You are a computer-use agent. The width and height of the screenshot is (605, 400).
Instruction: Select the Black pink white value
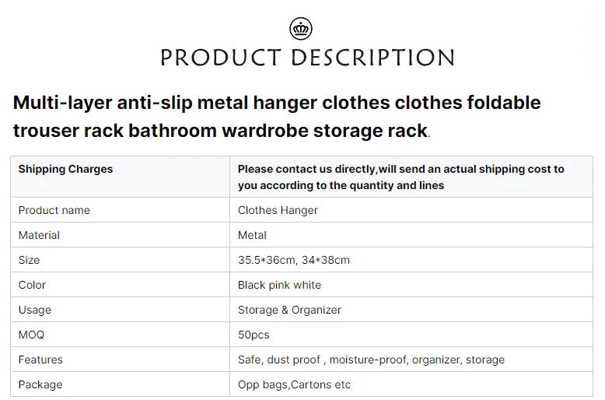click(x=279, y=285)
